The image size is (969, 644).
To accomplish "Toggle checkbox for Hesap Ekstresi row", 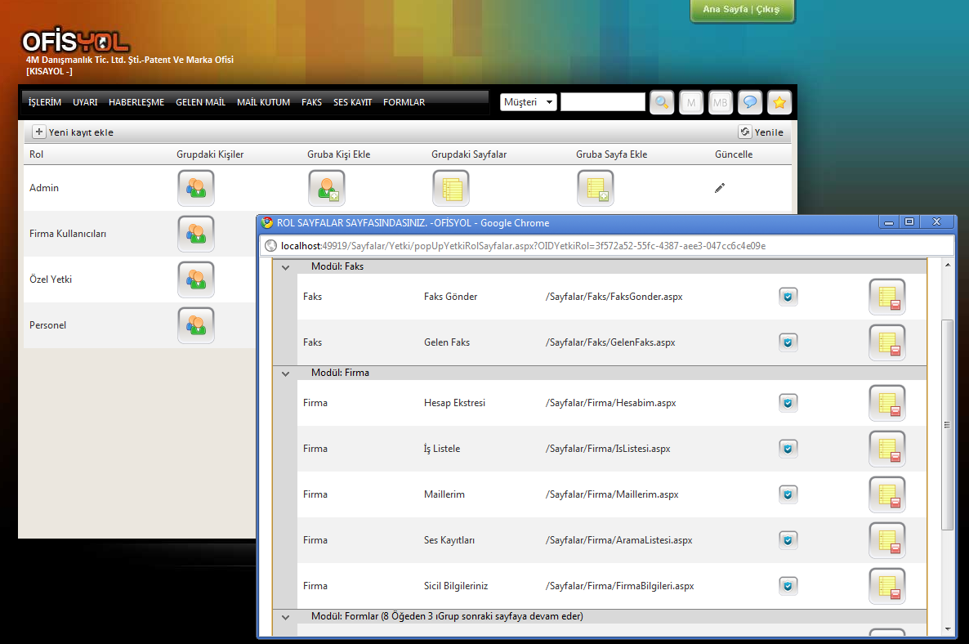I will [x=788, y=403].
